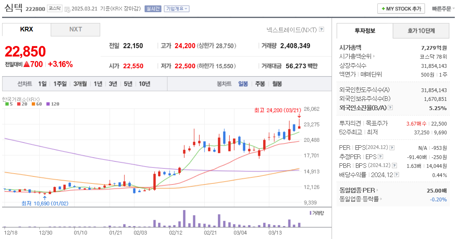Select the 3개월 line chart period
This screenshot has height=239, width=459.
(80, 84)
